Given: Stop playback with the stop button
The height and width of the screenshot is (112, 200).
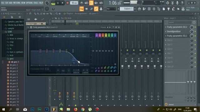Looking at the screenshot, I should [62, 3].
